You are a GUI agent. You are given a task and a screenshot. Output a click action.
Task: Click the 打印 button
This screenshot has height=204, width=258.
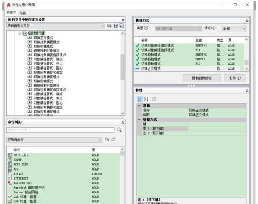235,78
